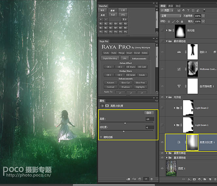Switch to the 路径 paths tab
217x186 pixels.
178,6
